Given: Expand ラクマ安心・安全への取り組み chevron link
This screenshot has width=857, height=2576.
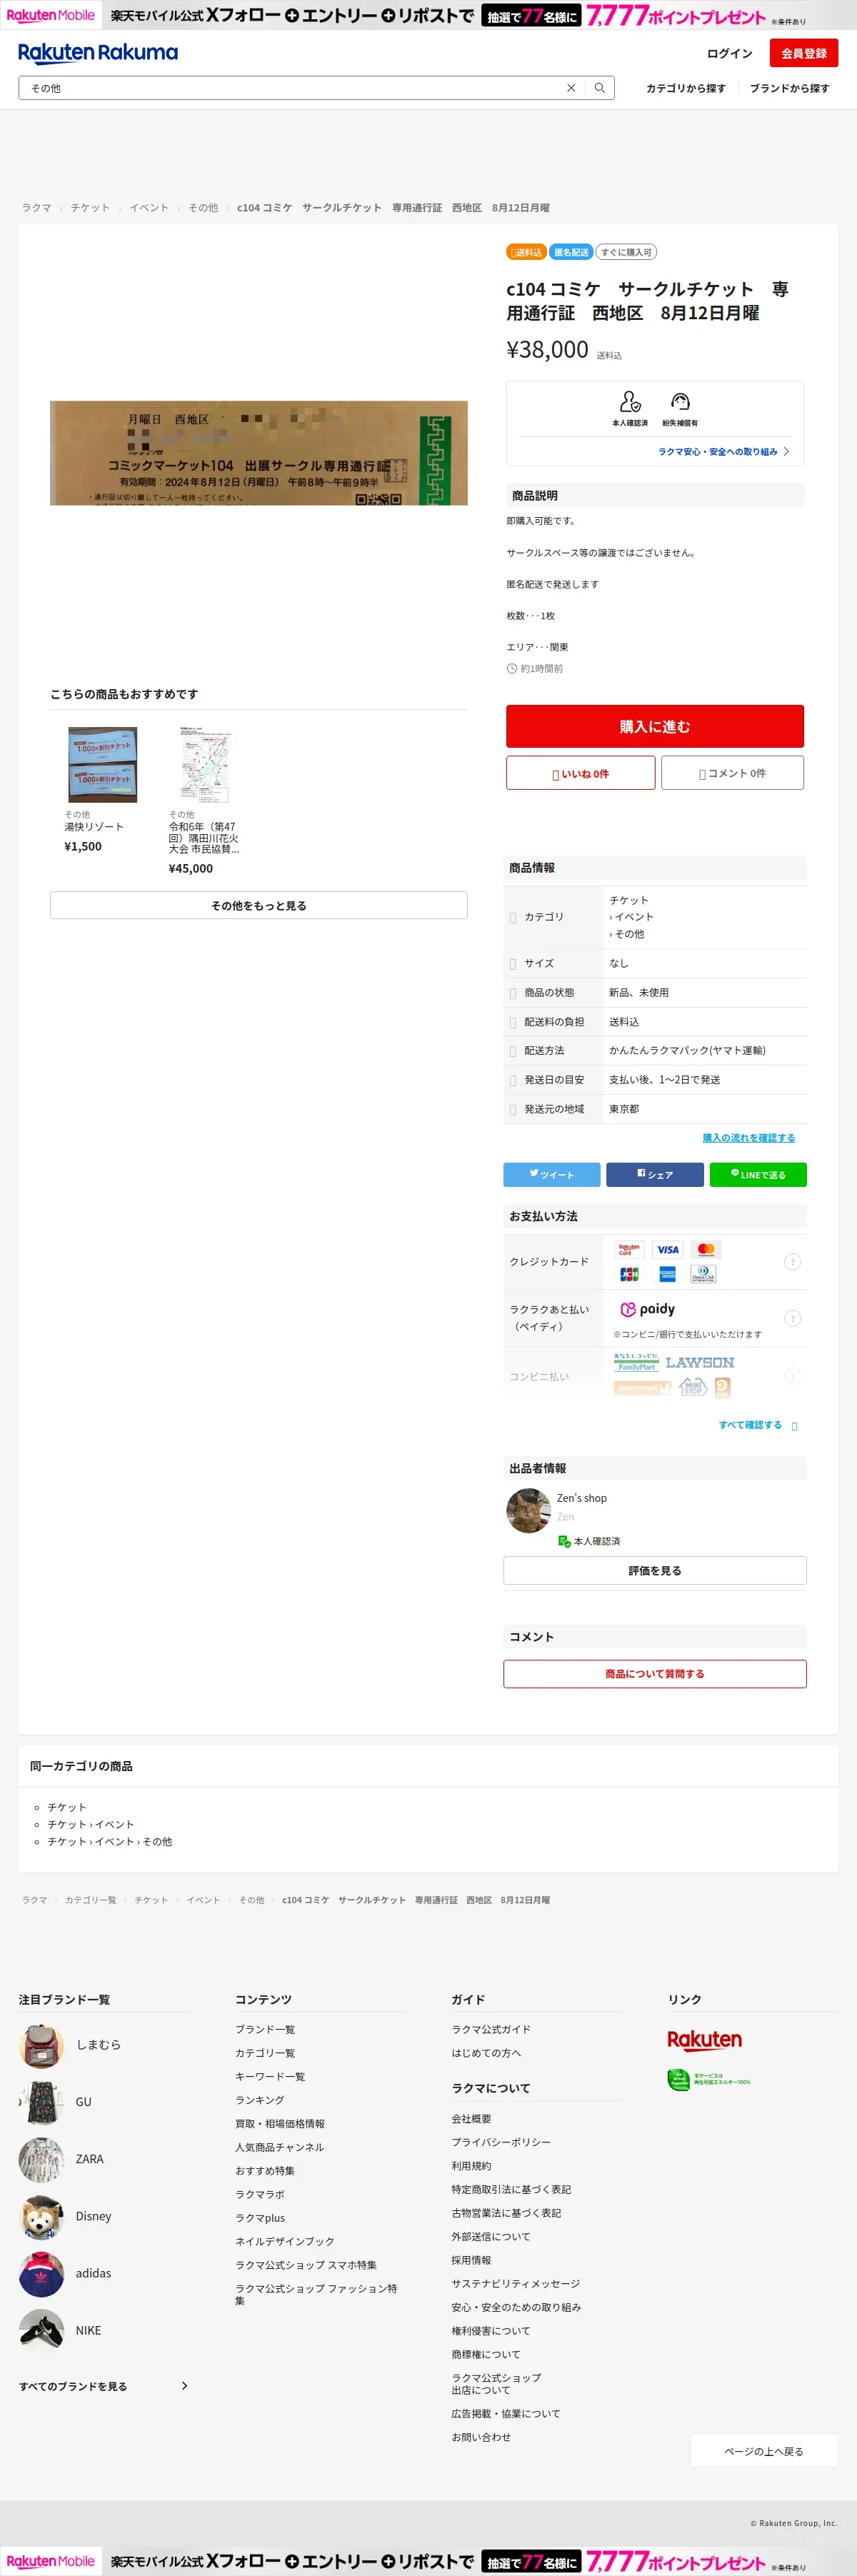Looking at the screenshot, I should point(724,451).
